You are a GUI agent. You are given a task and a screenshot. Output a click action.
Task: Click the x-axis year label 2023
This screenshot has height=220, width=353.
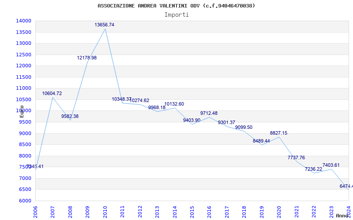[331, 212]
